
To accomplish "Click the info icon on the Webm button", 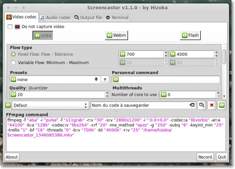I will coord(110,35).
